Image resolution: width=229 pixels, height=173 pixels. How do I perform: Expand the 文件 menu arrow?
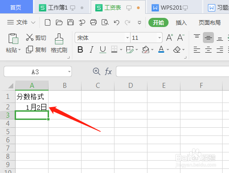(x=33, y=23)
